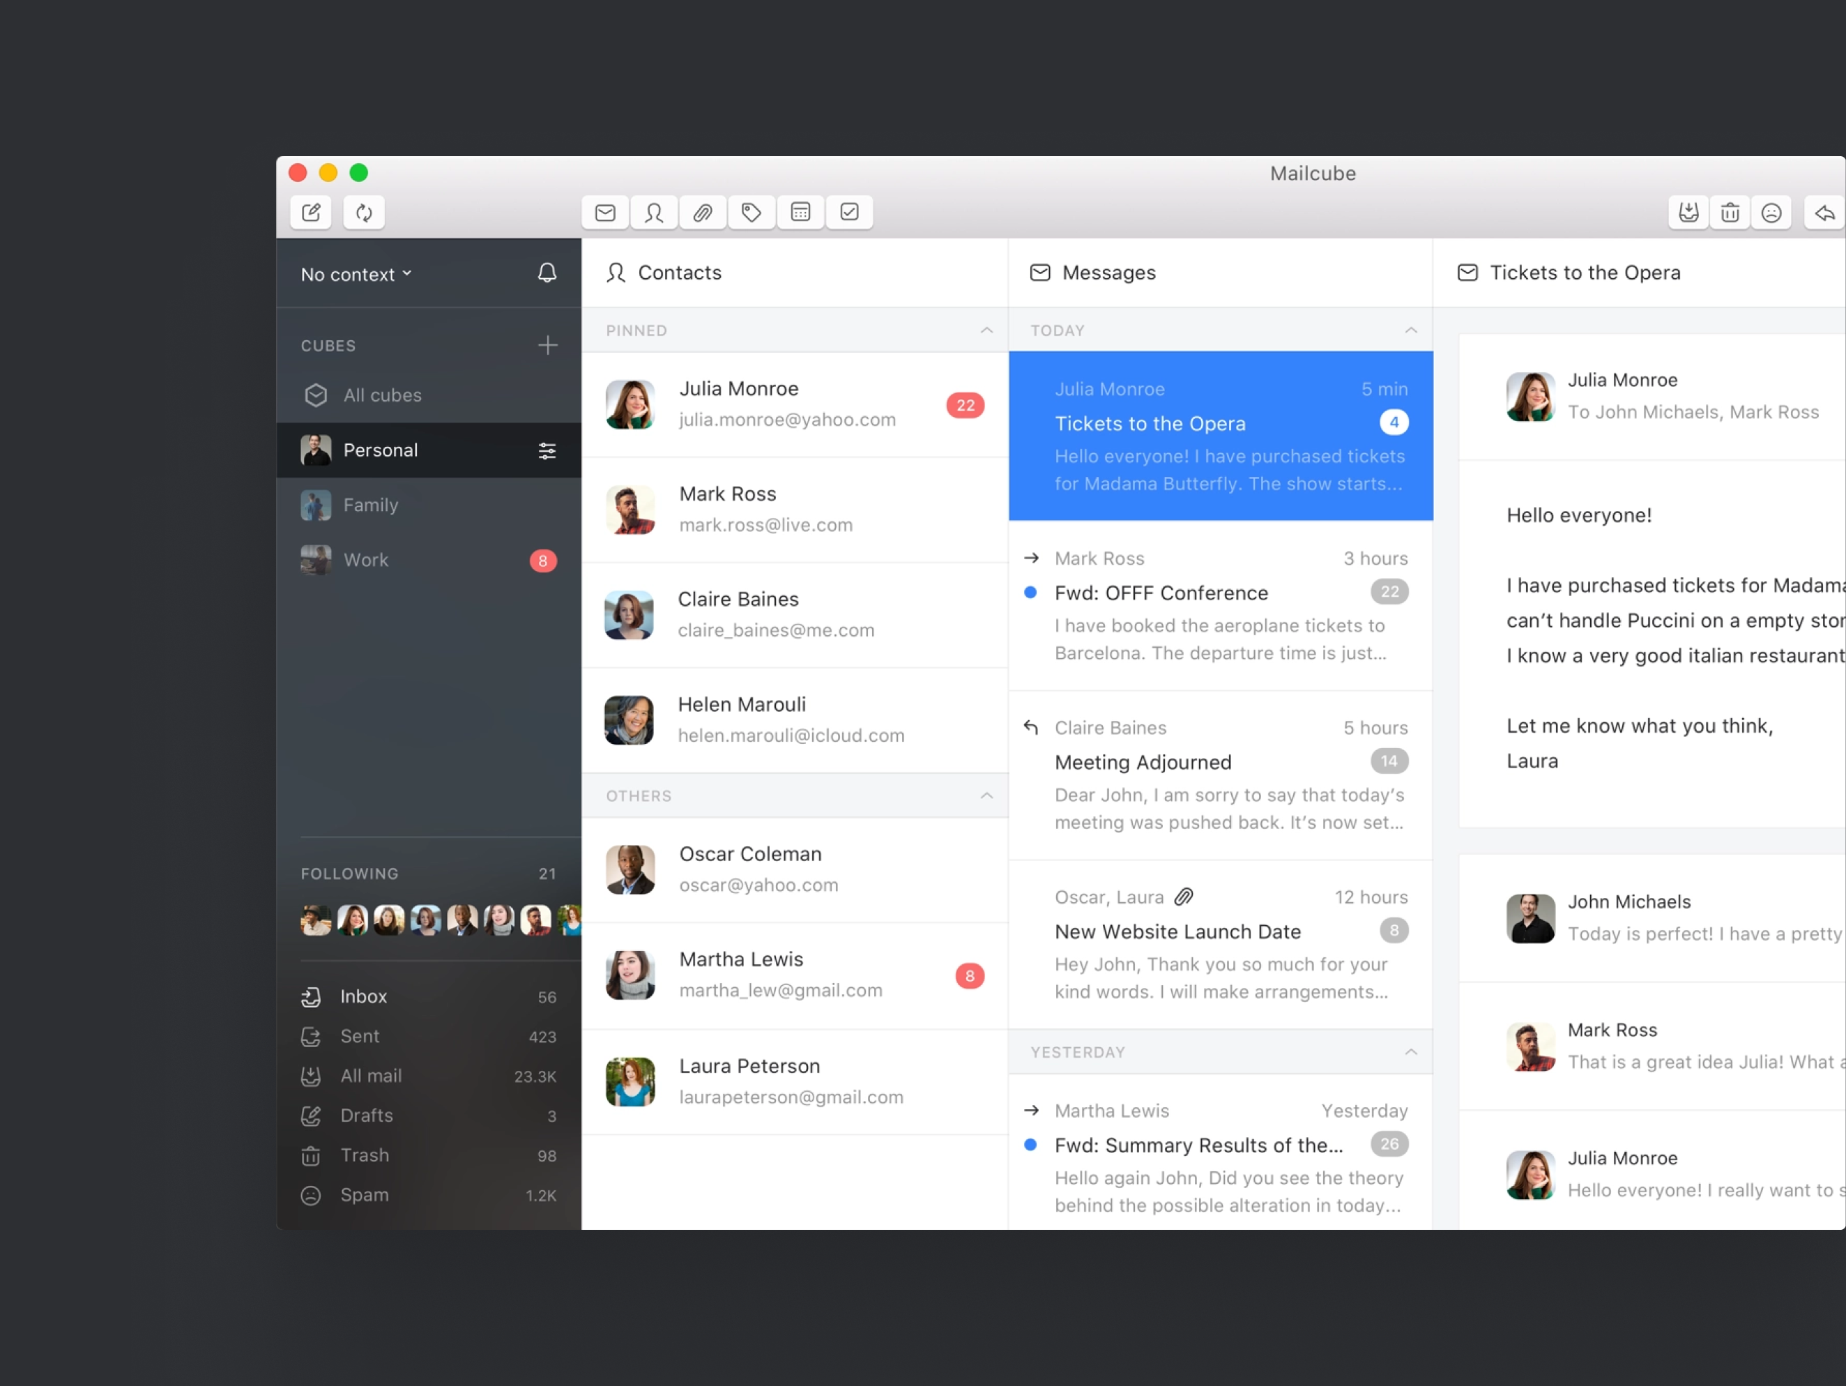The width and height of the screenshot is (1846, 1386).
Task: Open the Fwd: Summary Results message
Action: (1220, 1152)
